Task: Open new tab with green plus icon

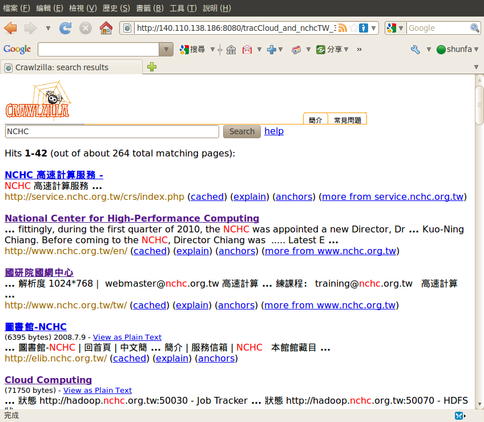Action: click(x=152, y=67)
